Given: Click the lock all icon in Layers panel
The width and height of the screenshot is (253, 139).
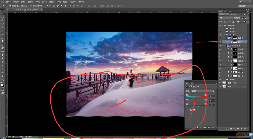Looking at the screenshot, I should 233,22.
